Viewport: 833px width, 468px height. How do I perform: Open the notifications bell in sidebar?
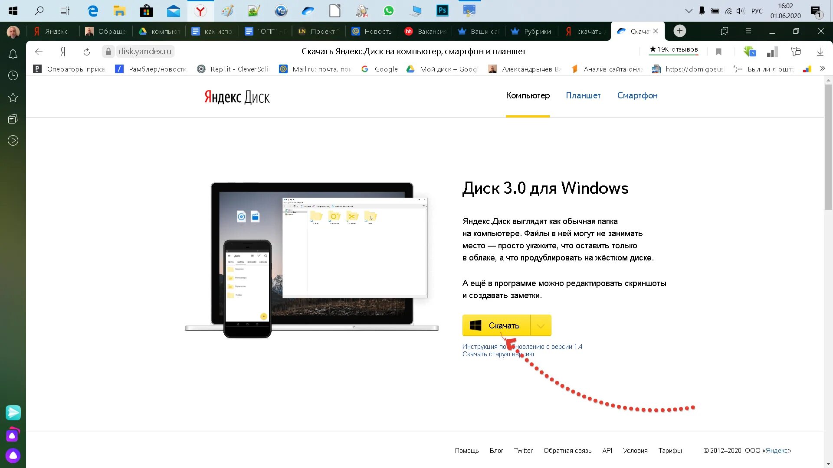click(13, 54)
